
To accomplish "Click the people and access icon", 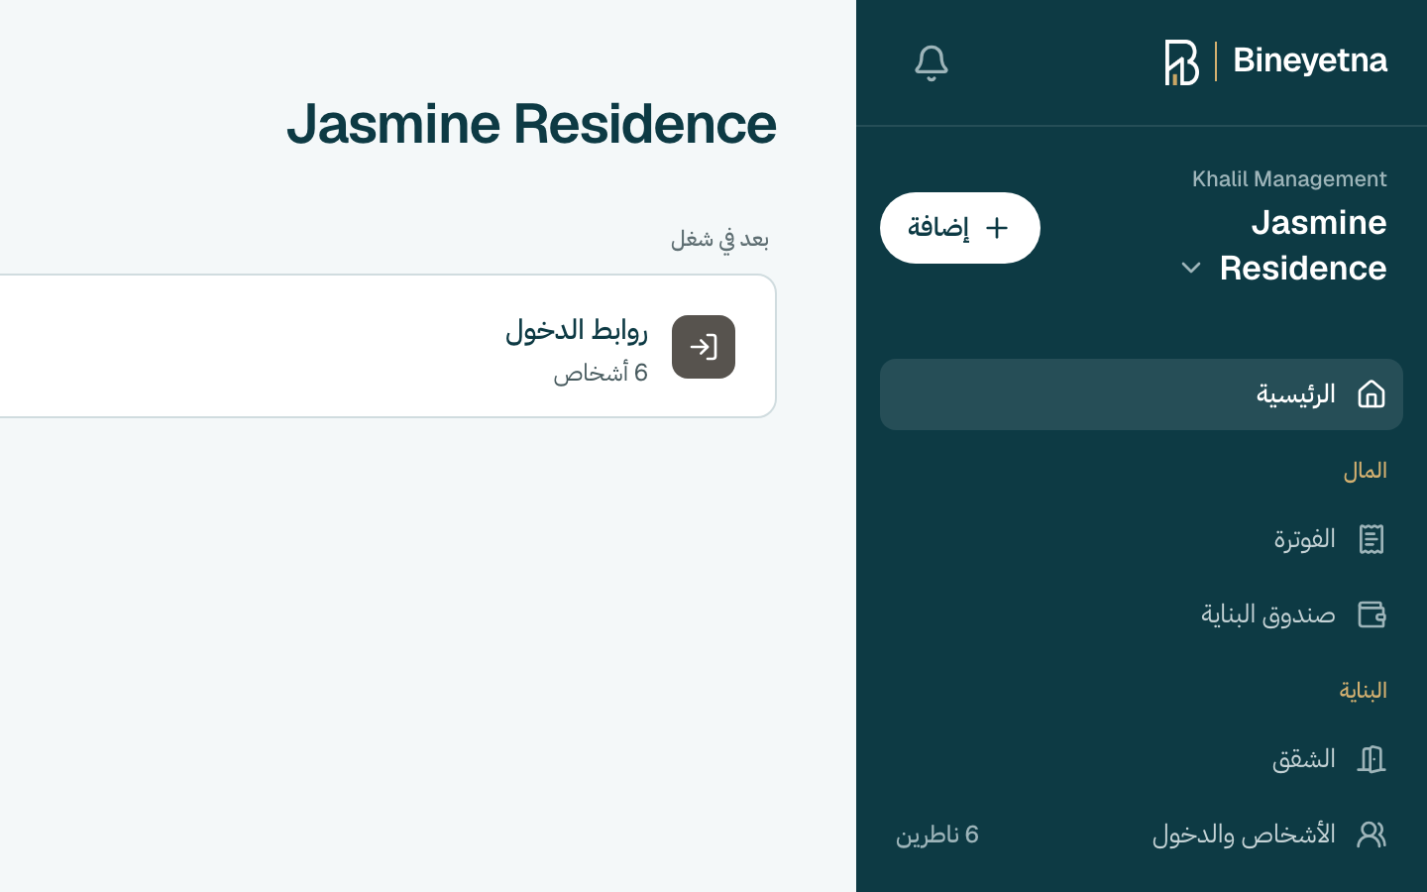I will [1372, 835].
